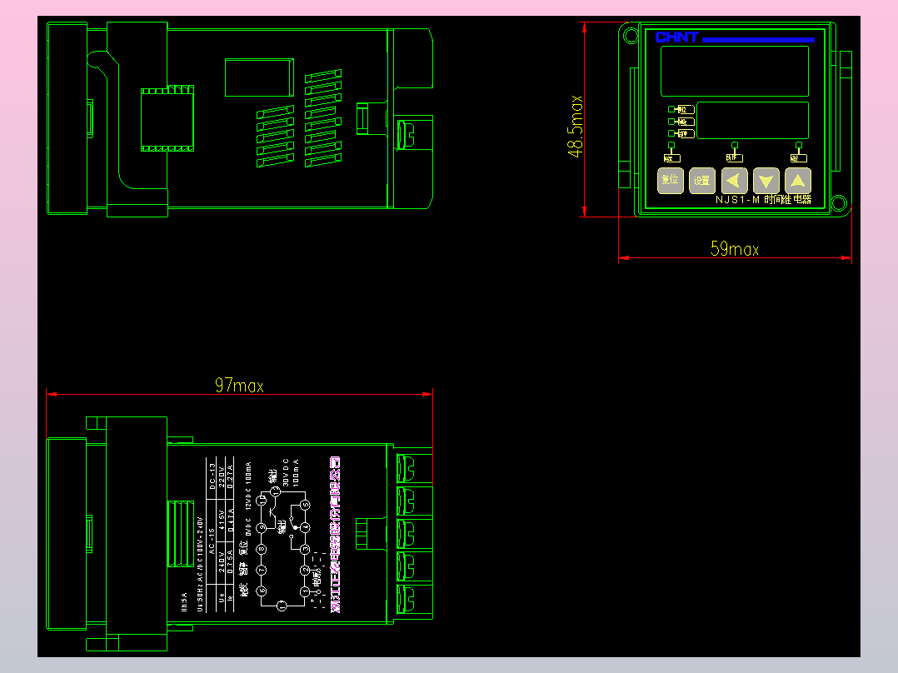Click the 设置 settings key on relay panel
898x673 pixels.
(x=702, y=181)
